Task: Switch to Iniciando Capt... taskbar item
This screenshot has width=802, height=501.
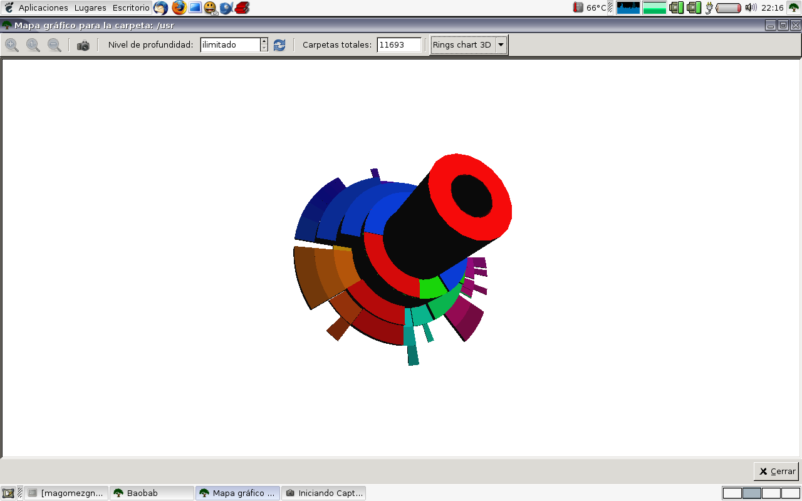Action: [323, 493]
